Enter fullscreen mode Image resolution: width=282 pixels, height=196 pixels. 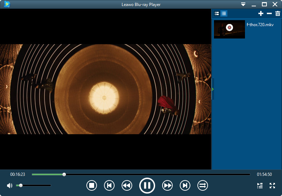[x=272, y=185]
